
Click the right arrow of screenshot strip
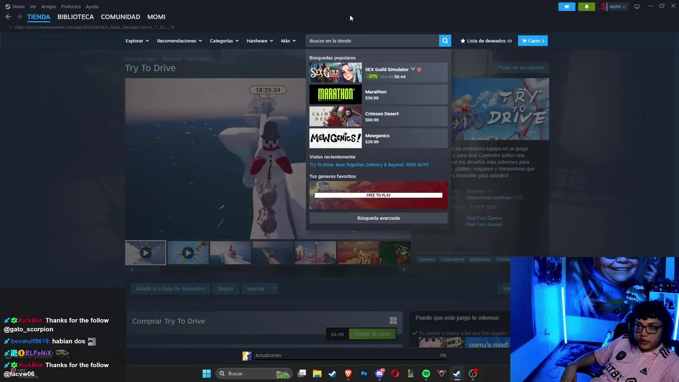point(404,270)
